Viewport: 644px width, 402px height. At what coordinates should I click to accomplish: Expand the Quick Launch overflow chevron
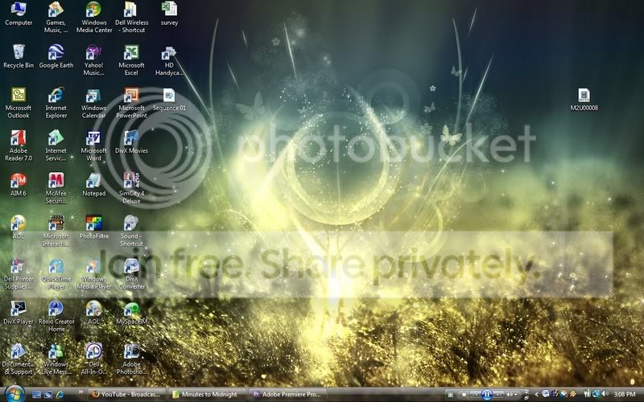(x=80, y=392)
